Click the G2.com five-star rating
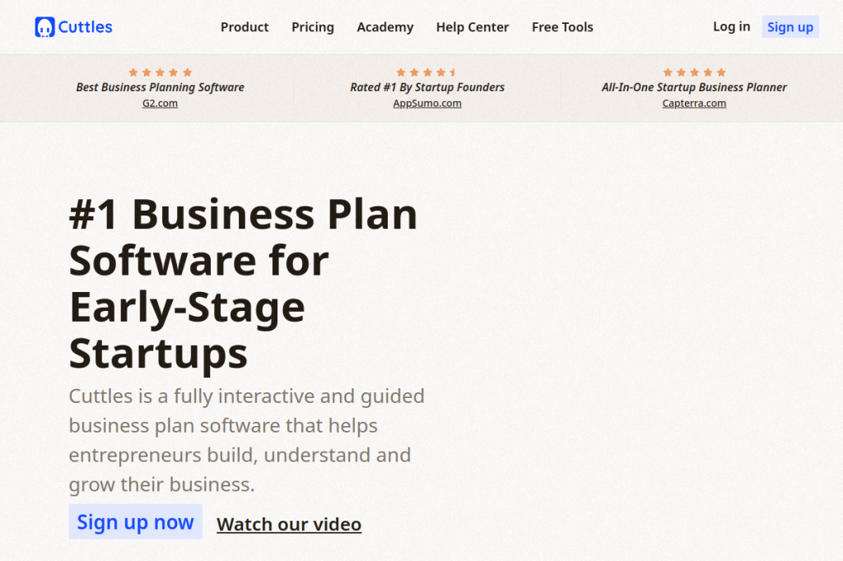 click(161, 72)
